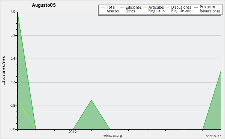Click the 2.4 y-axis value

pos(13,59)
